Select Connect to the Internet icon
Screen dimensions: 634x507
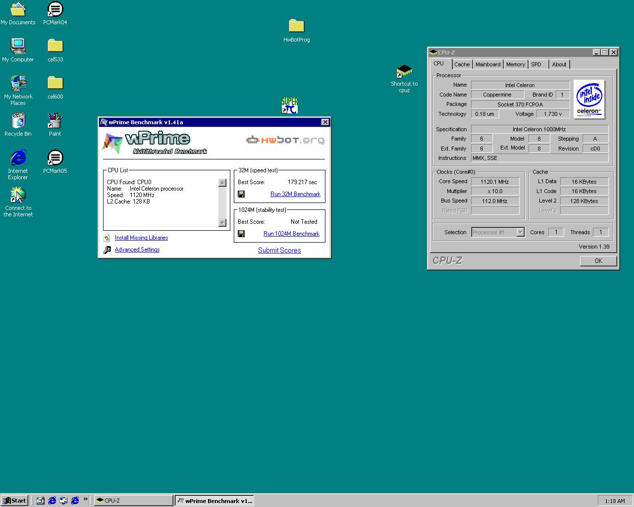(18, 202)
